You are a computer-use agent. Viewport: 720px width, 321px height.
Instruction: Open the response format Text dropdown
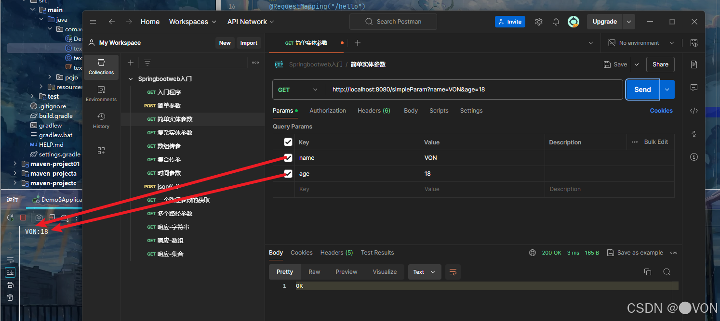tap(424, 272)
